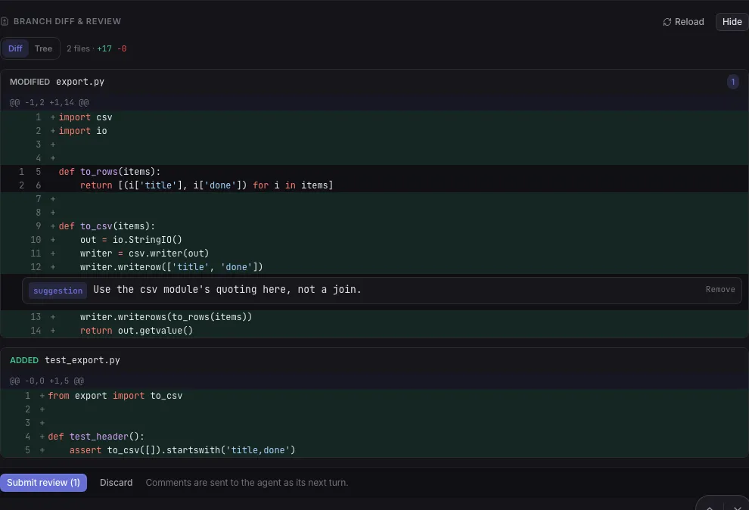
Task: Click the comment count badge on export.py
Action: [x=733, y=82]
